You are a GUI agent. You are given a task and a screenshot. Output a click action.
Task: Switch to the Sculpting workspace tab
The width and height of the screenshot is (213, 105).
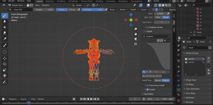click(x=61, y=1)
